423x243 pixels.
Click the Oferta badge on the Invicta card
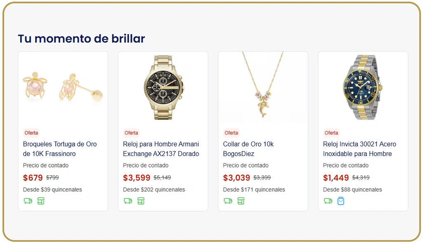pos(331,133)
